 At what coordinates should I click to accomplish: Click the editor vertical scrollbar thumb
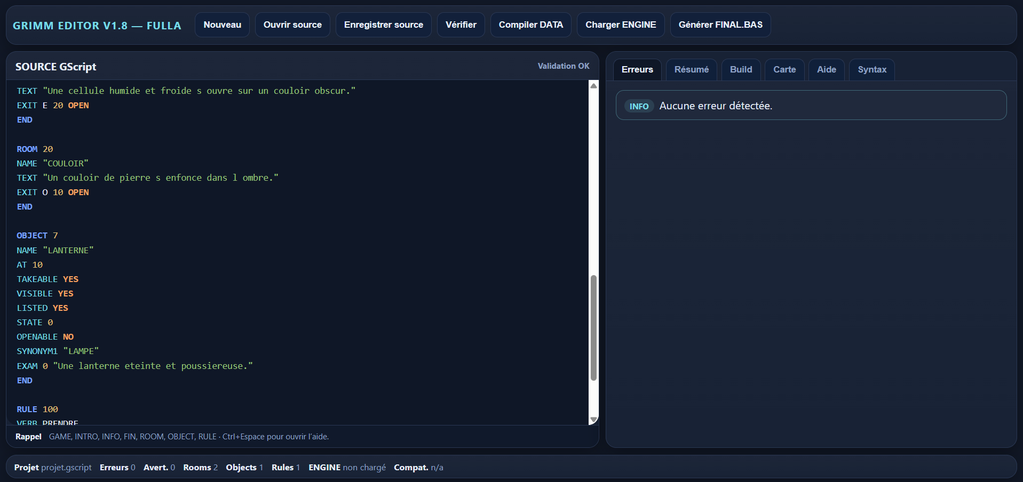(x=593, y=328)
